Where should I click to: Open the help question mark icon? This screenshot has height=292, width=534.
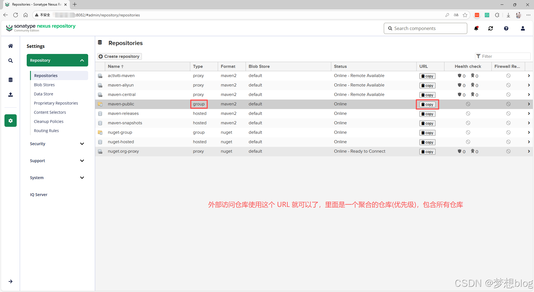[x=506, y=28]
